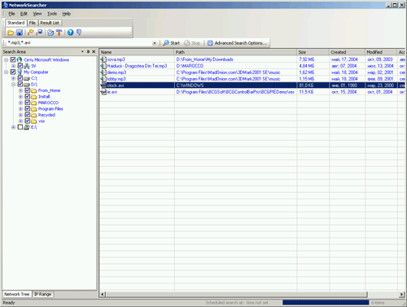The image size is (407, 307).
Task: Pin the Search Area panel
Action: point(88,51)
